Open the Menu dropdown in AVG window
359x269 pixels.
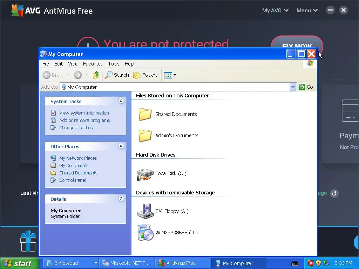[307, 11]
